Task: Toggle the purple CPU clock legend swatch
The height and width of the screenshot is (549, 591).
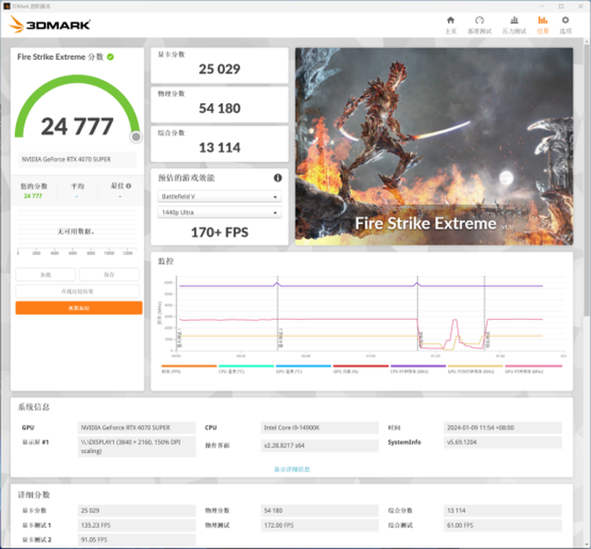Action: coord(418,366)
